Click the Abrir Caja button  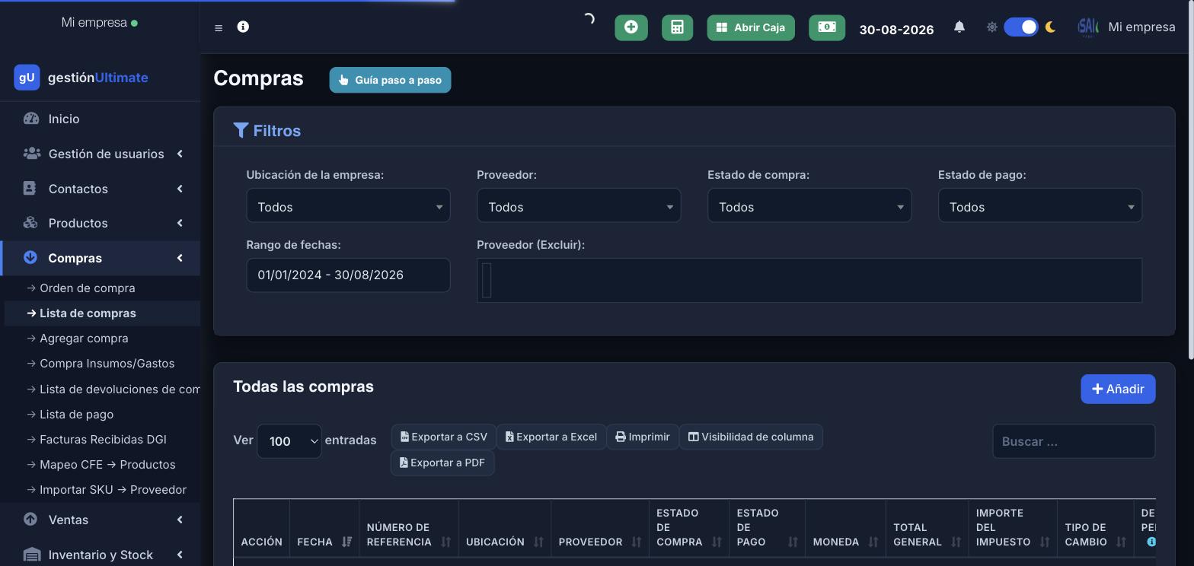(x=751, y=27)
